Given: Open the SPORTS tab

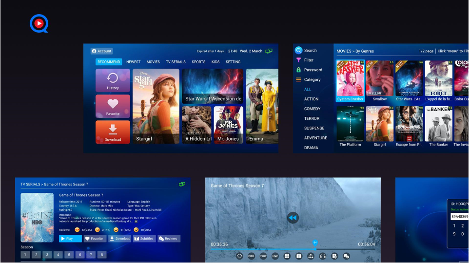Looking at the screenshot, I should click(x=198, y=62).
